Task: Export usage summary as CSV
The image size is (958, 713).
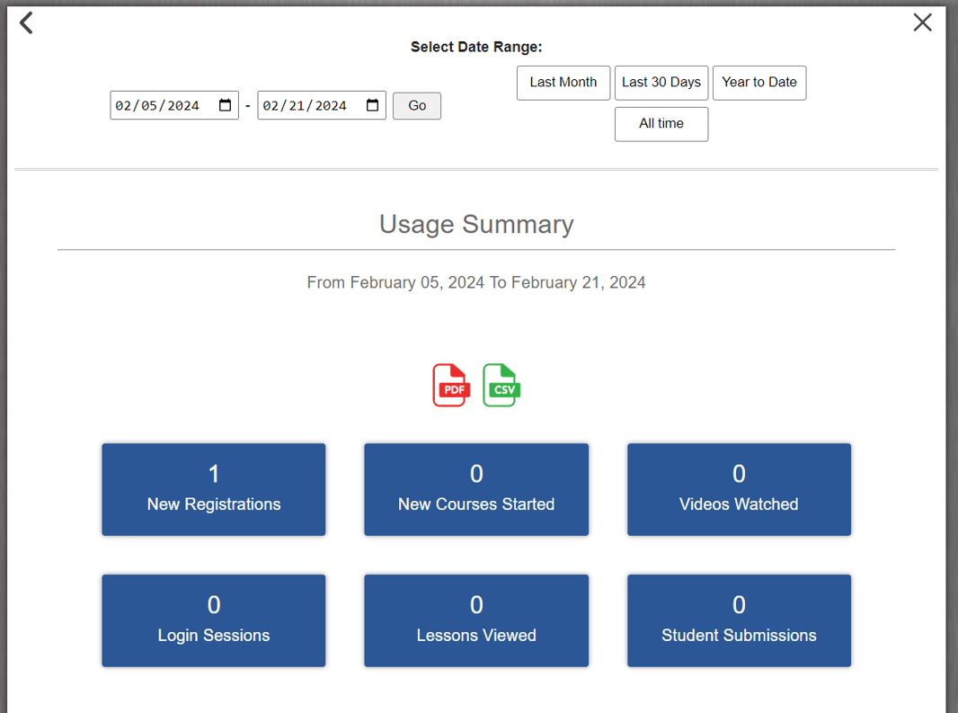Action: [x=501, y=386]
